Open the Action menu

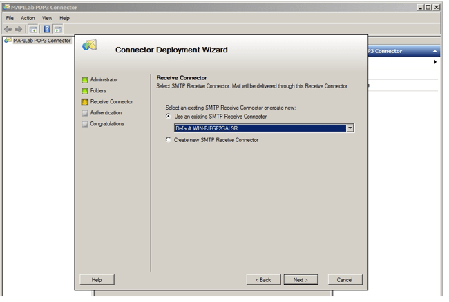point(28,18)
